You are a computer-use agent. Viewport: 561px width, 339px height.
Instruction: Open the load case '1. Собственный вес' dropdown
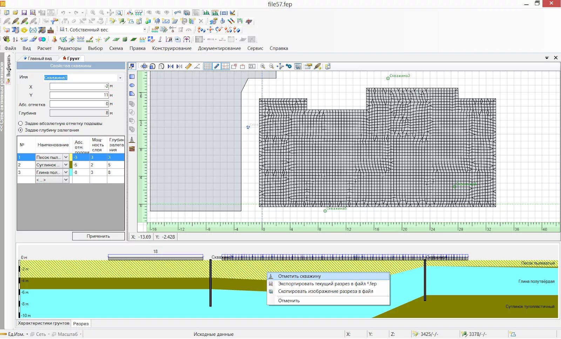click(x=145, y=30)
